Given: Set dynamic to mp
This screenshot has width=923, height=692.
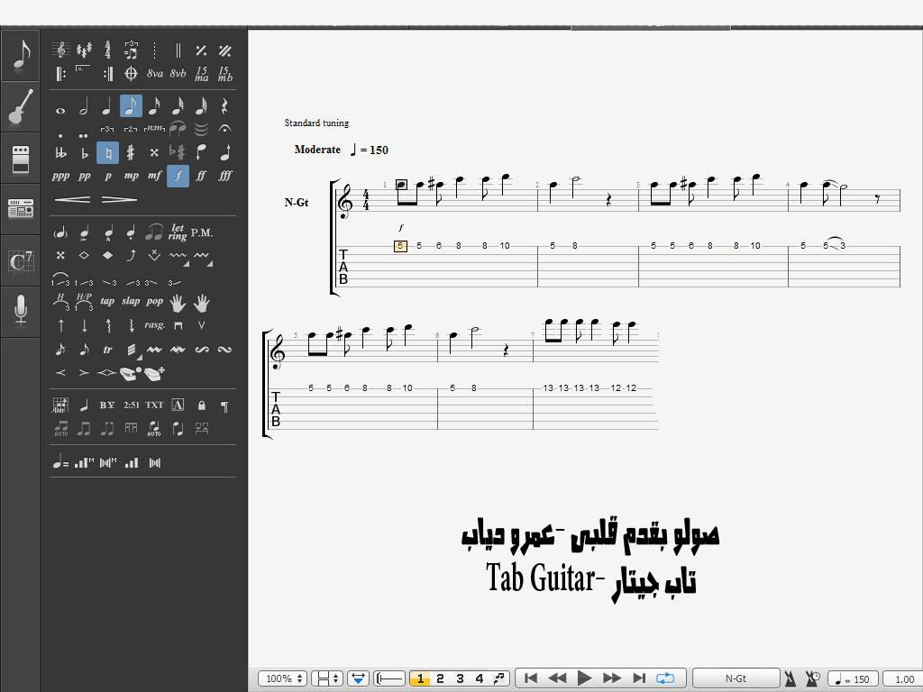Looking at the screenshot, I should (131, 176).
